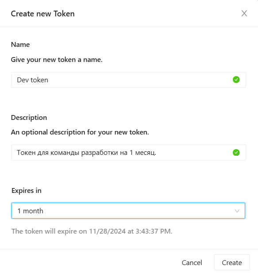Open the '1 month' expiration dropdown
Viewport: 258px width, 273px height.
128,211
